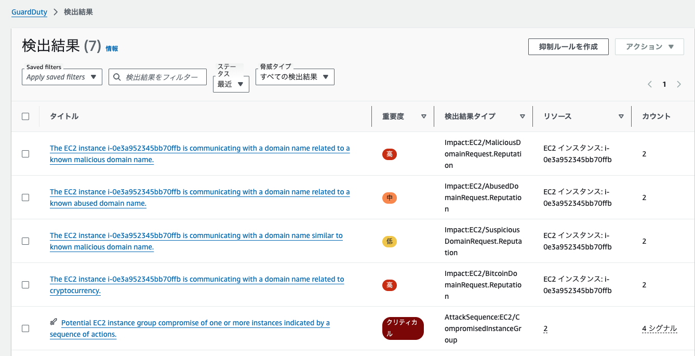The height and width of the screenshot is (356, 695).
Task: Click the 低 severity badge on the suspicious domain finding
Action: pyautogui.click(x=390, y=241)
